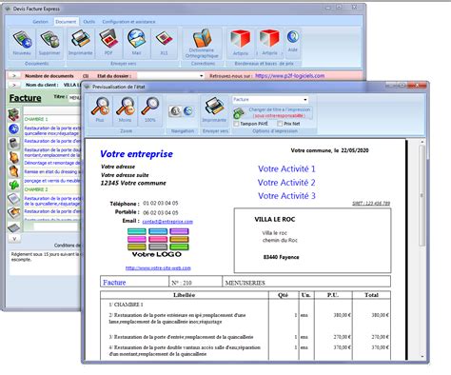Viewport: 451px width, 375px height.
Task: Export to XLS icon
Action: (x=164, y=44)
